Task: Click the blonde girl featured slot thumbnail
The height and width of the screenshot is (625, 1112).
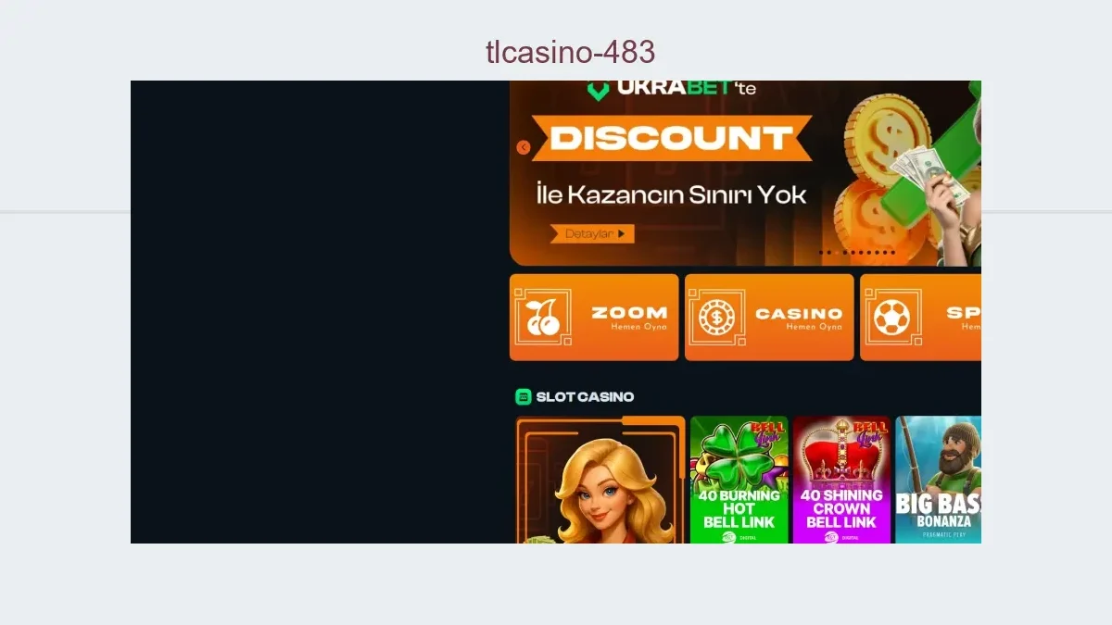Action: (x=600, y=480)
